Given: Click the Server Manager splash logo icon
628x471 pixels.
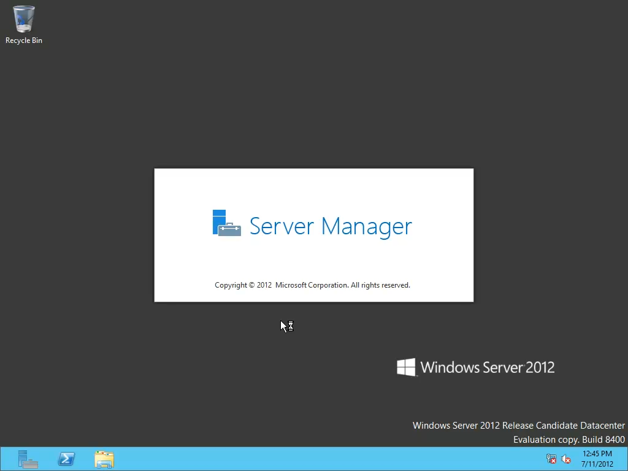Looking at the screenshot, I should [227, 223].
